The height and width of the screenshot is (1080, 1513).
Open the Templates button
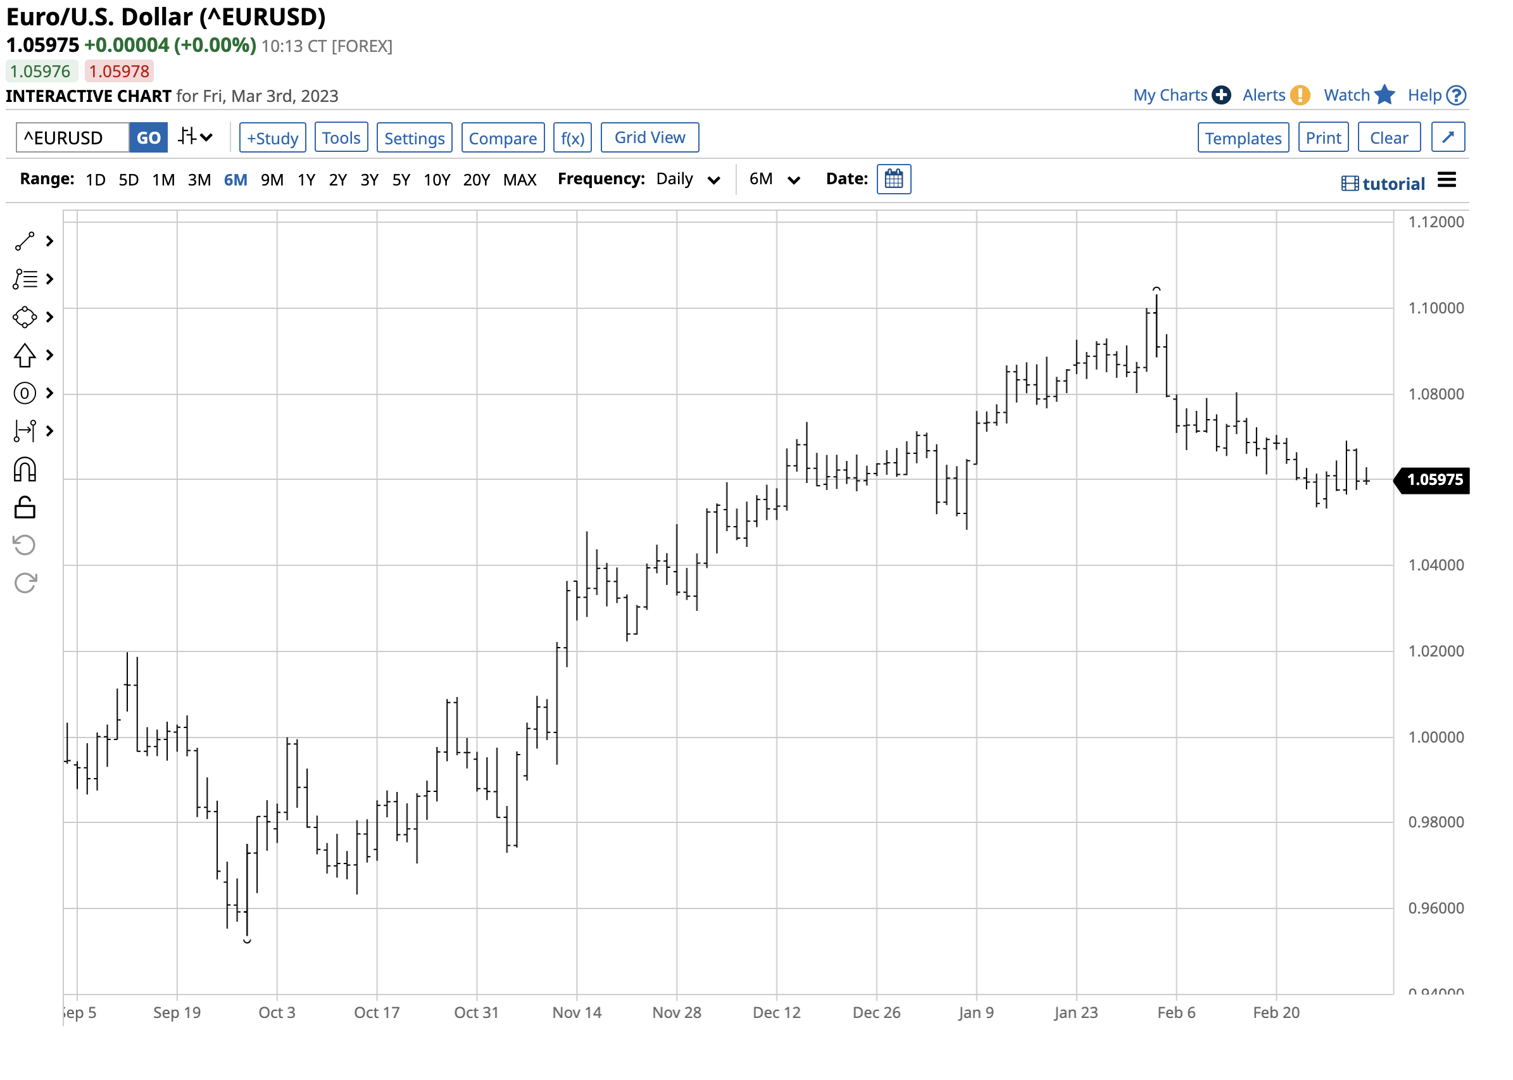(x=1242, y=137)
